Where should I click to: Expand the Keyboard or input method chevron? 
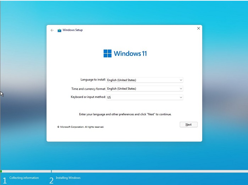point(181,97)
